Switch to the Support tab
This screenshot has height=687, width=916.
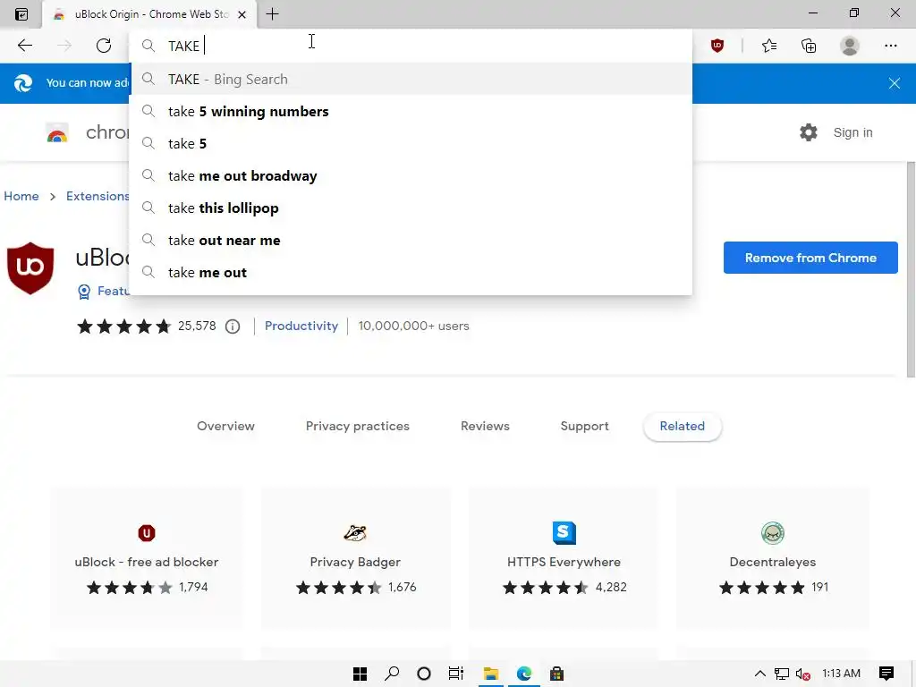pyautogui.click(x=584, y=426)
